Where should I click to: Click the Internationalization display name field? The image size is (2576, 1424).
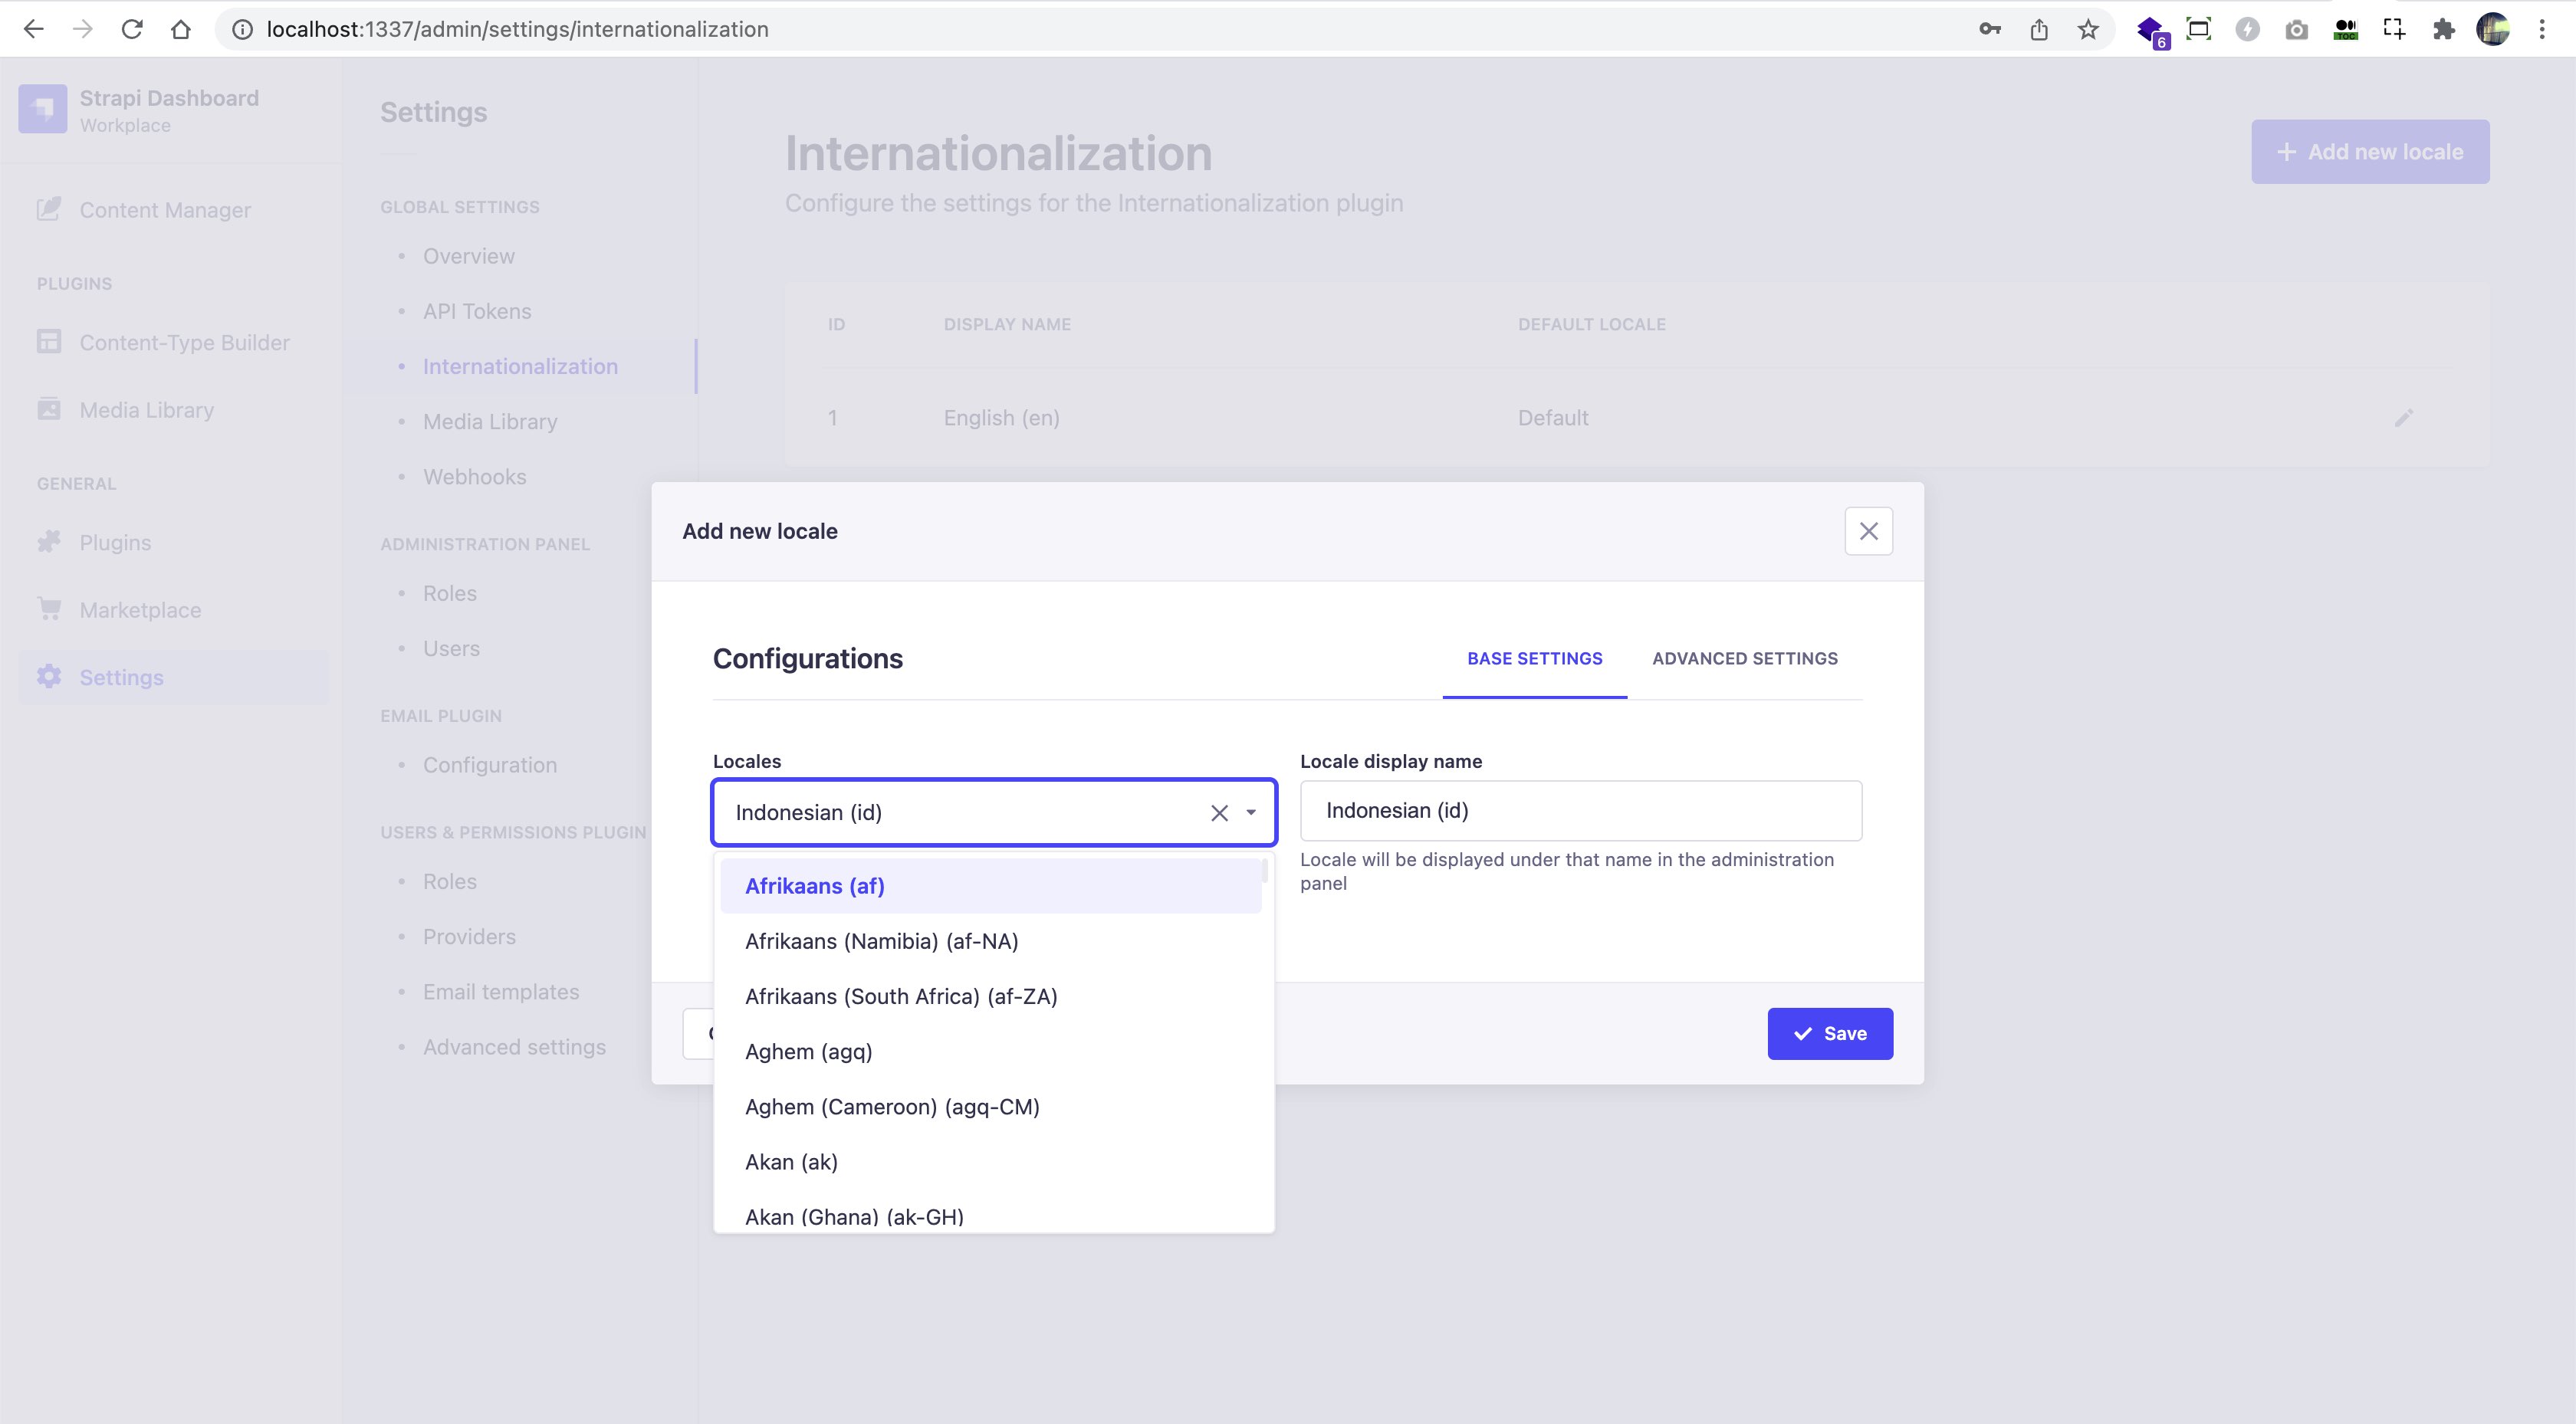click(1580, 810)
